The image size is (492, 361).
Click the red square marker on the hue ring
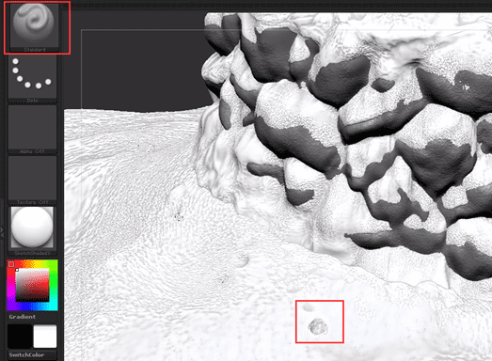coord(11,264)
